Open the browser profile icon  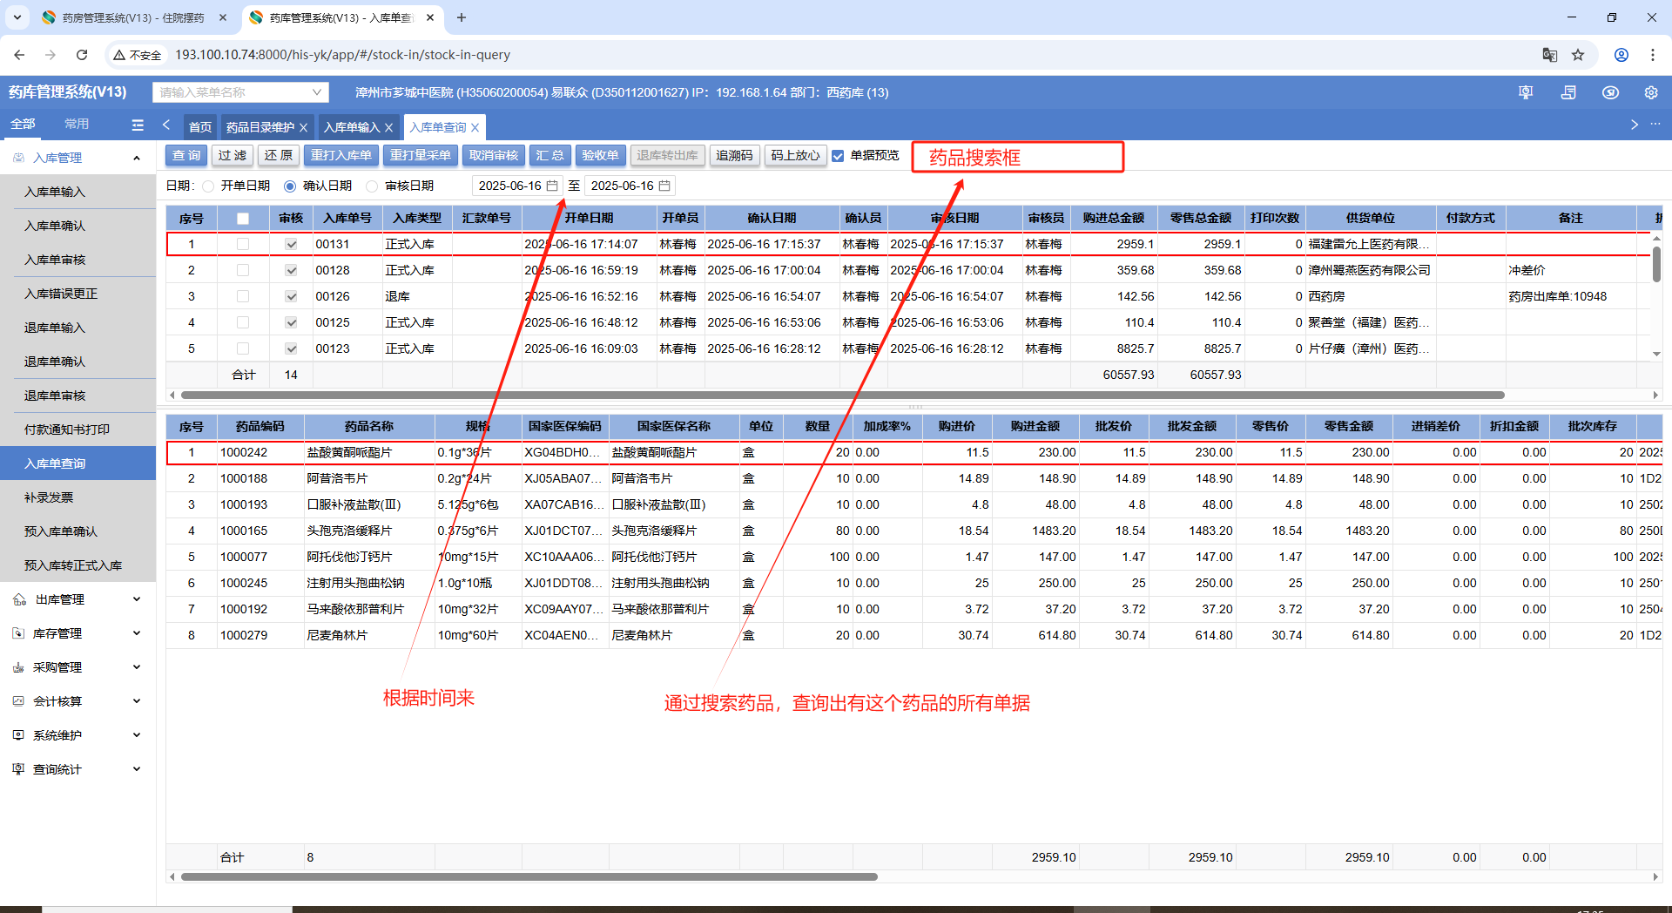click(1621, 55)
